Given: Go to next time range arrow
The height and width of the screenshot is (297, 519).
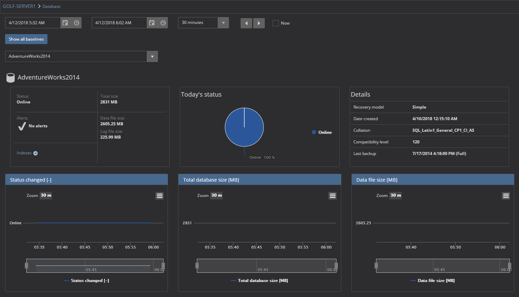Looking at the screenshot, I should pyautogui.click(x=259, y=23).
